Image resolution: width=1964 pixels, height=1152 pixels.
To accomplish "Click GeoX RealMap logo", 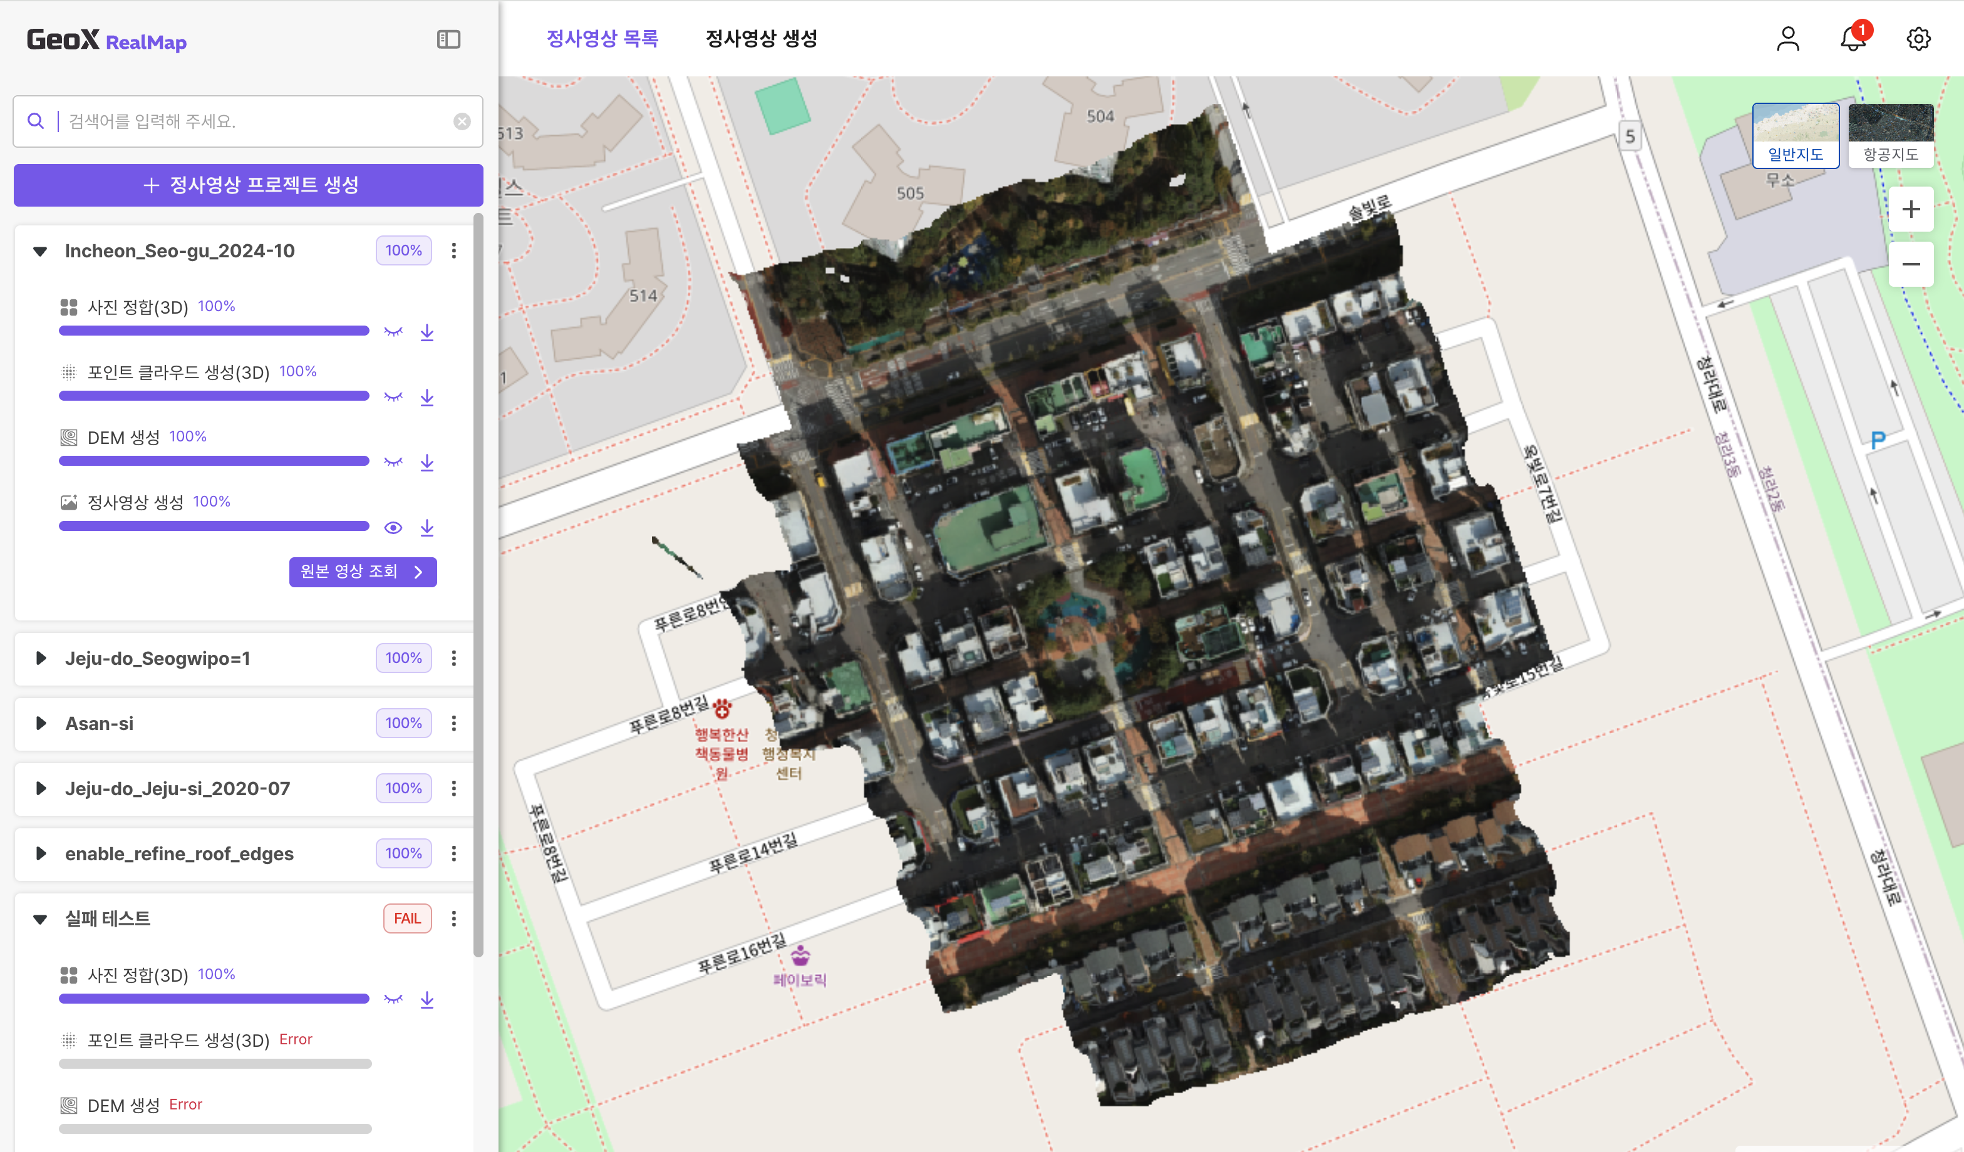I will 106,39.
